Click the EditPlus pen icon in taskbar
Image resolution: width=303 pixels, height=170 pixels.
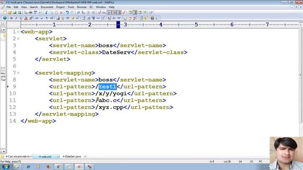(x=89, y=167)
